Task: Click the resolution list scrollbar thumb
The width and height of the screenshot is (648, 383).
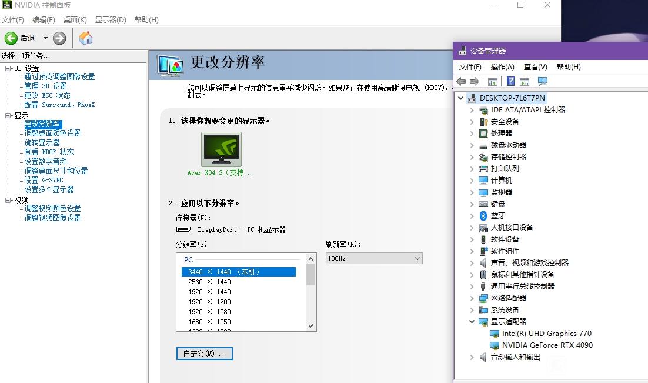Action: [311, 274]
